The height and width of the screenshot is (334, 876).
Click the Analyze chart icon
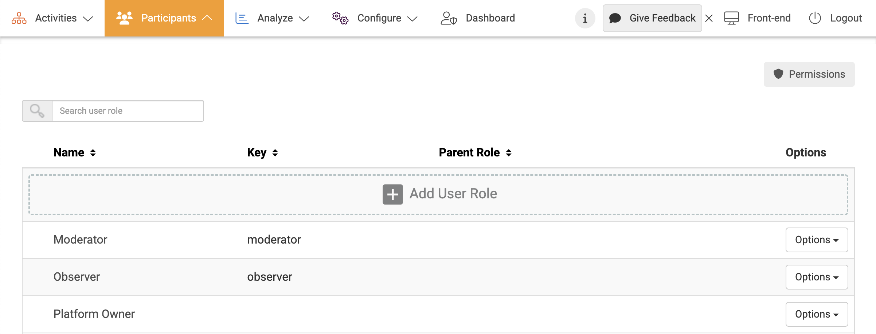click(x=242, y=18)
